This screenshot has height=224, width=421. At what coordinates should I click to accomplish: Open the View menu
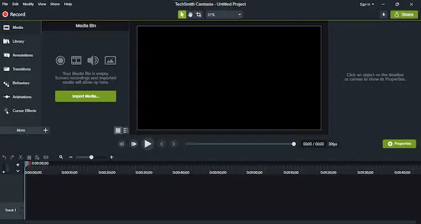point(42,4)
